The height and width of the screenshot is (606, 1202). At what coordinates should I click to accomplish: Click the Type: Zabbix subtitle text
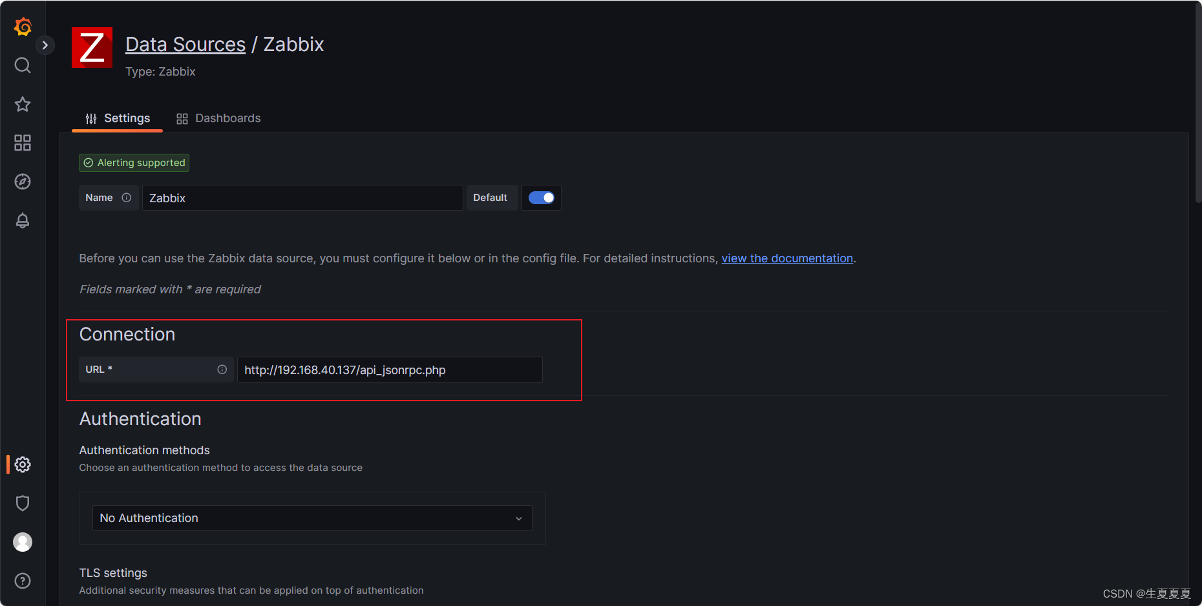pyautogui.click(x=160, y=72)
